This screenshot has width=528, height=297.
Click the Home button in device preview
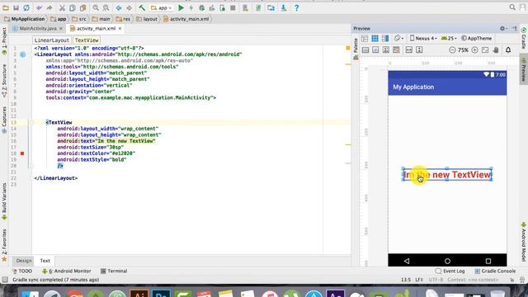(x=447, y=261)
